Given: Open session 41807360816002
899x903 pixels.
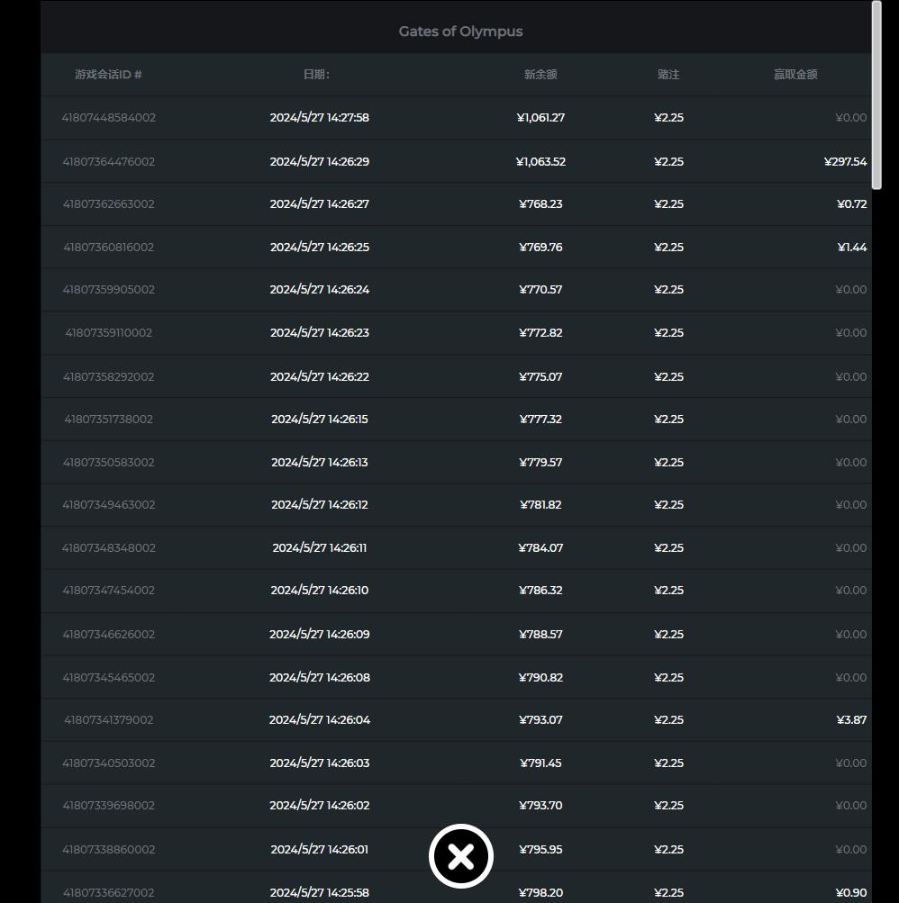Looking at the screenshot, I should point(109,247).
